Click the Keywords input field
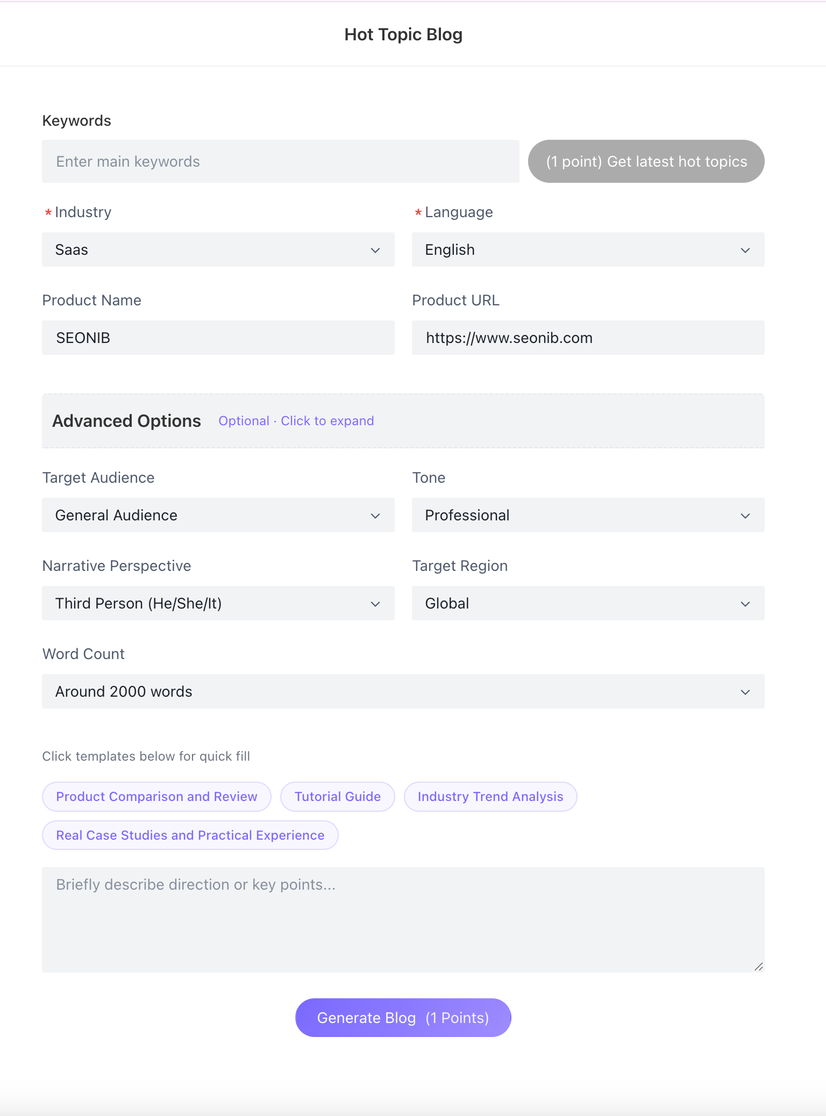 (x=280, y=161)
